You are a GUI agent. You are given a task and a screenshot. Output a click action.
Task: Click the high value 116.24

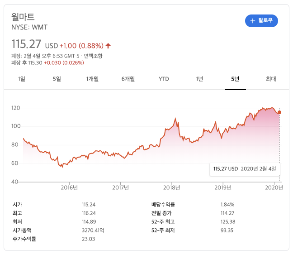tap(89, 213)
